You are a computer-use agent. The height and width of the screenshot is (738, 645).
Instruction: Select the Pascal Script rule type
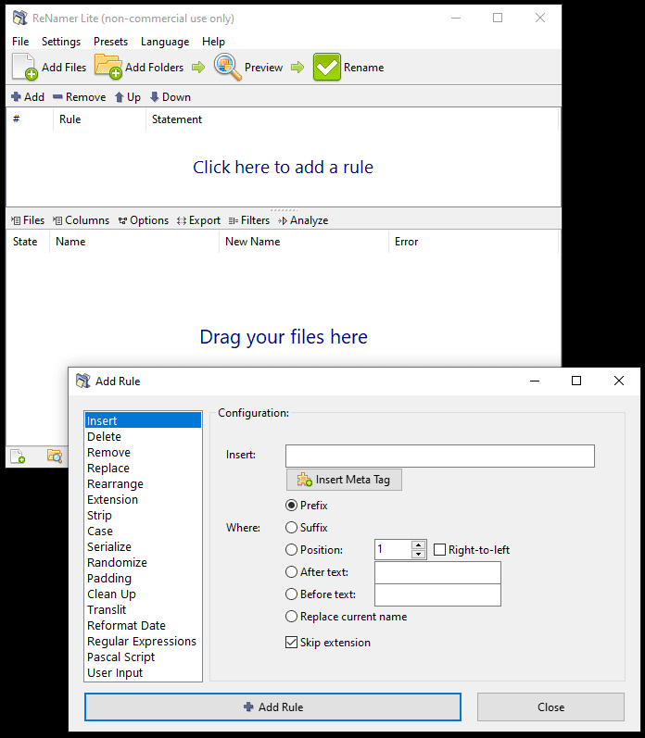[144, 657]
